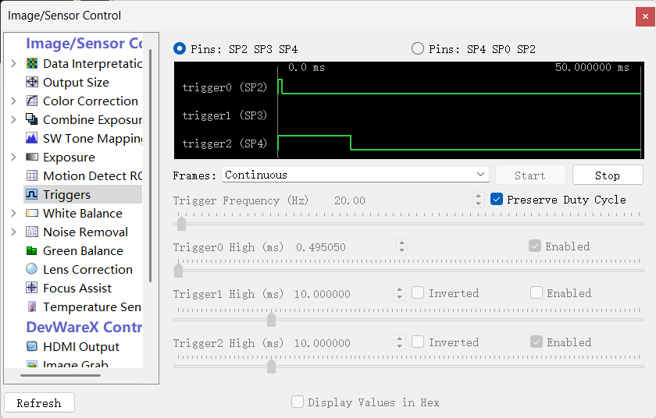Select Pins: SP4 SP0 SP2 radio button
The image size is (656, 418).
pos(418,49)
